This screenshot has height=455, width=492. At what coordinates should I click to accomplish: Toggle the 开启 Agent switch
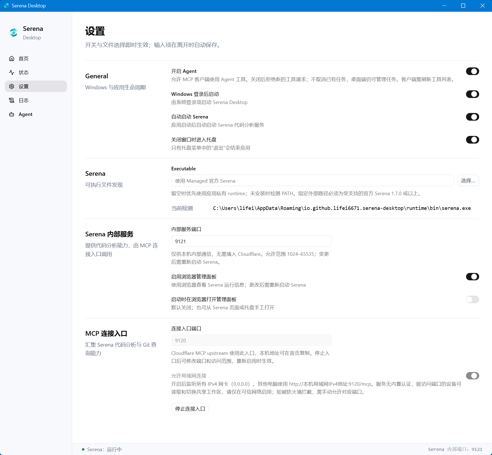[x=472, y=71]
